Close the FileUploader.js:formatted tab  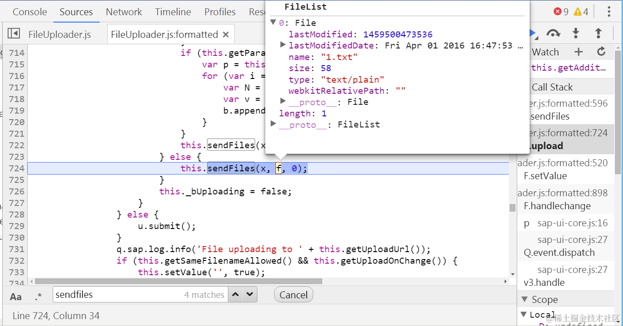(x=226, y=34)
